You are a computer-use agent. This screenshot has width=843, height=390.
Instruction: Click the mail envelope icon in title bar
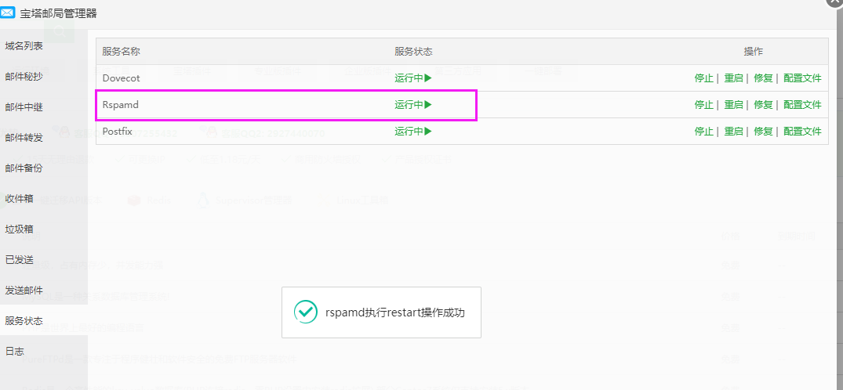(x=8, y=13)
